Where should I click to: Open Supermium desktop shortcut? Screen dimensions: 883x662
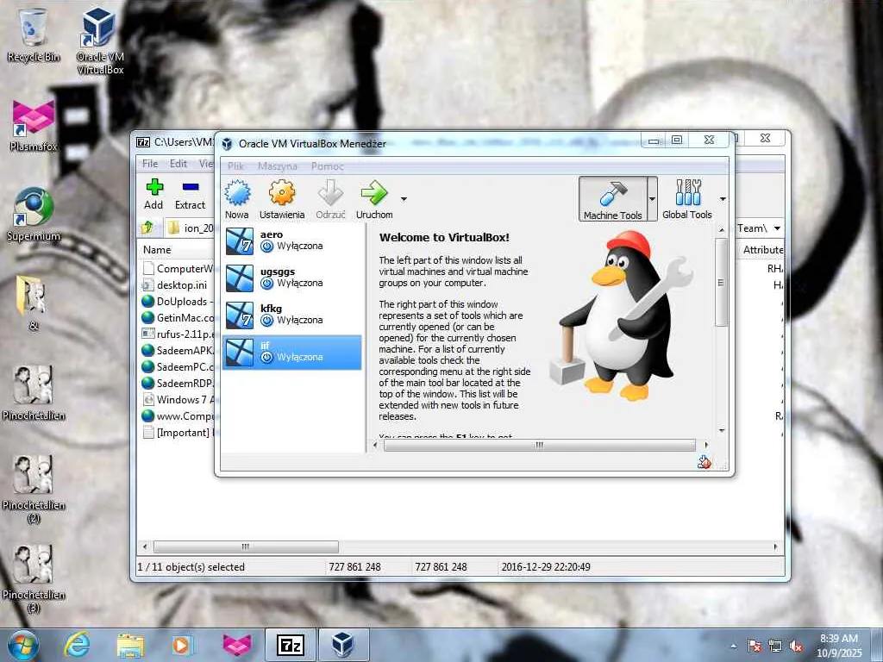(34, 215)
